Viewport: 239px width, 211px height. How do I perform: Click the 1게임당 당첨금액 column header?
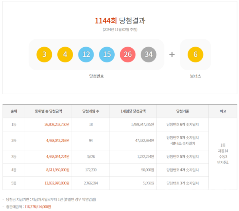pos(133,111)
